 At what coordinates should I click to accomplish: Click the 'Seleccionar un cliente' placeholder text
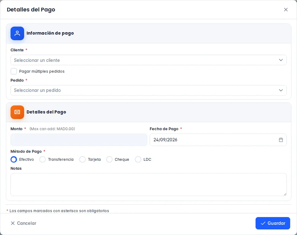point(37,60)
